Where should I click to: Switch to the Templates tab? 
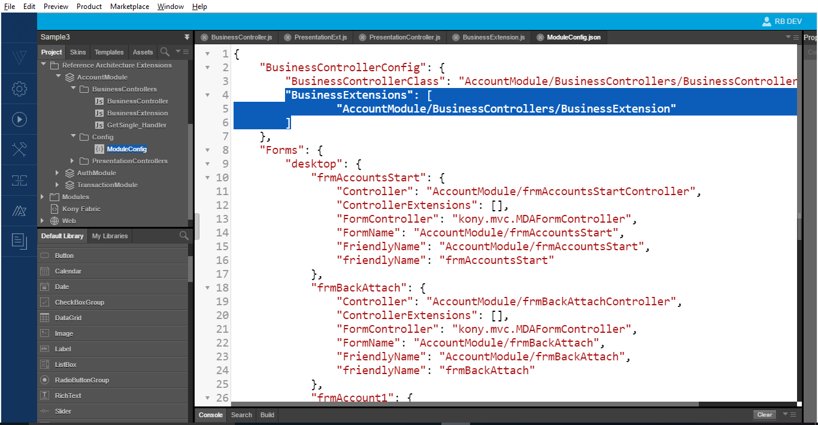[x=109, y=52]
